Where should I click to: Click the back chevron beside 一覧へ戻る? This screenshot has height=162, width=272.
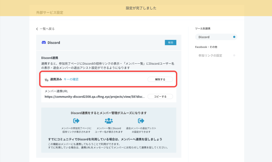(x=37, y=29)
